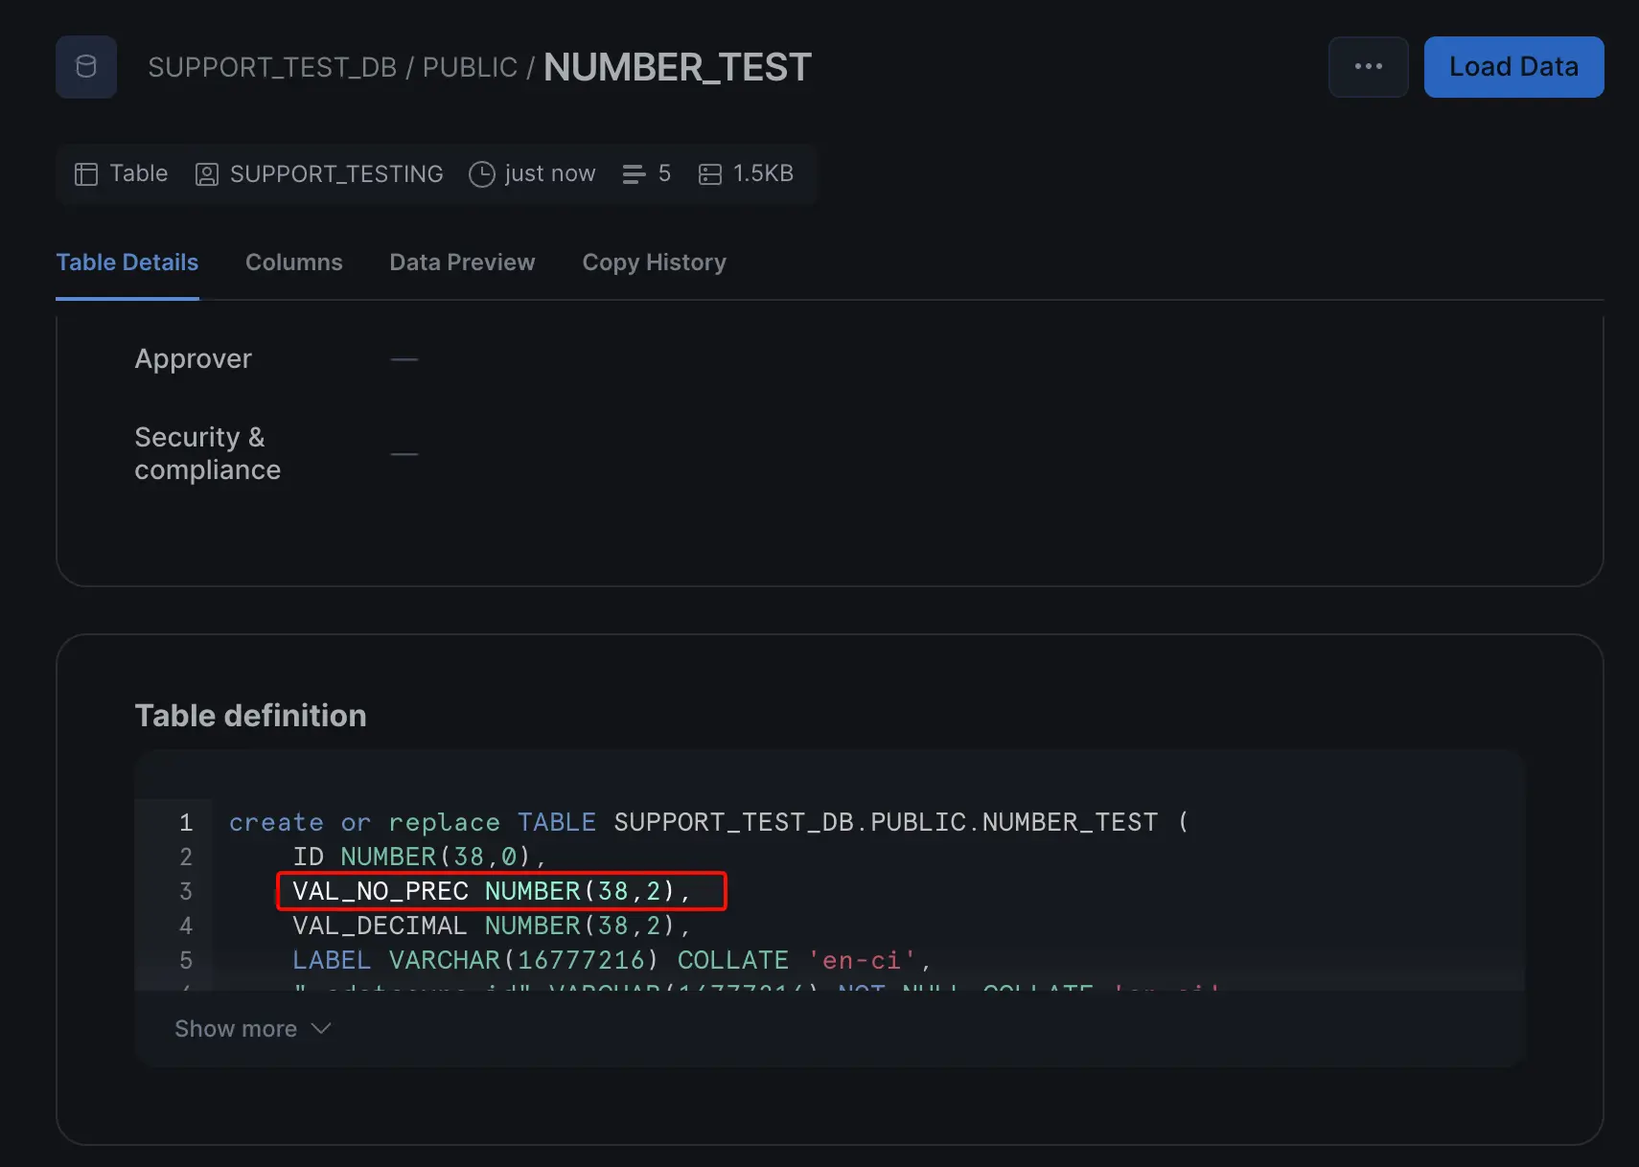Click the chevron next to Show more

coord(321,1028)
